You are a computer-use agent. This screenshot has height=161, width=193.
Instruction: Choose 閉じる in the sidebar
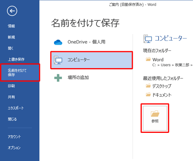(12, 119)
